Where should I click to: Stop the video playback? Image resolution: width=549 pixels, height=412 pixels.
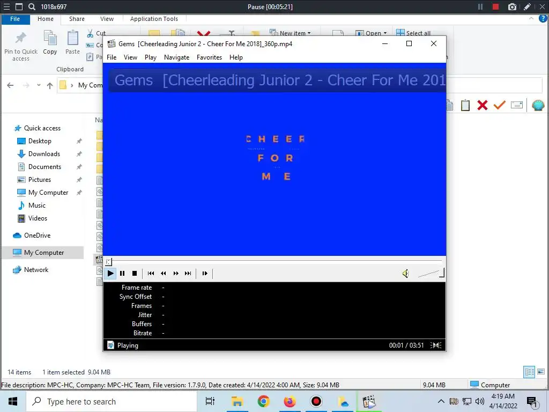135,273
